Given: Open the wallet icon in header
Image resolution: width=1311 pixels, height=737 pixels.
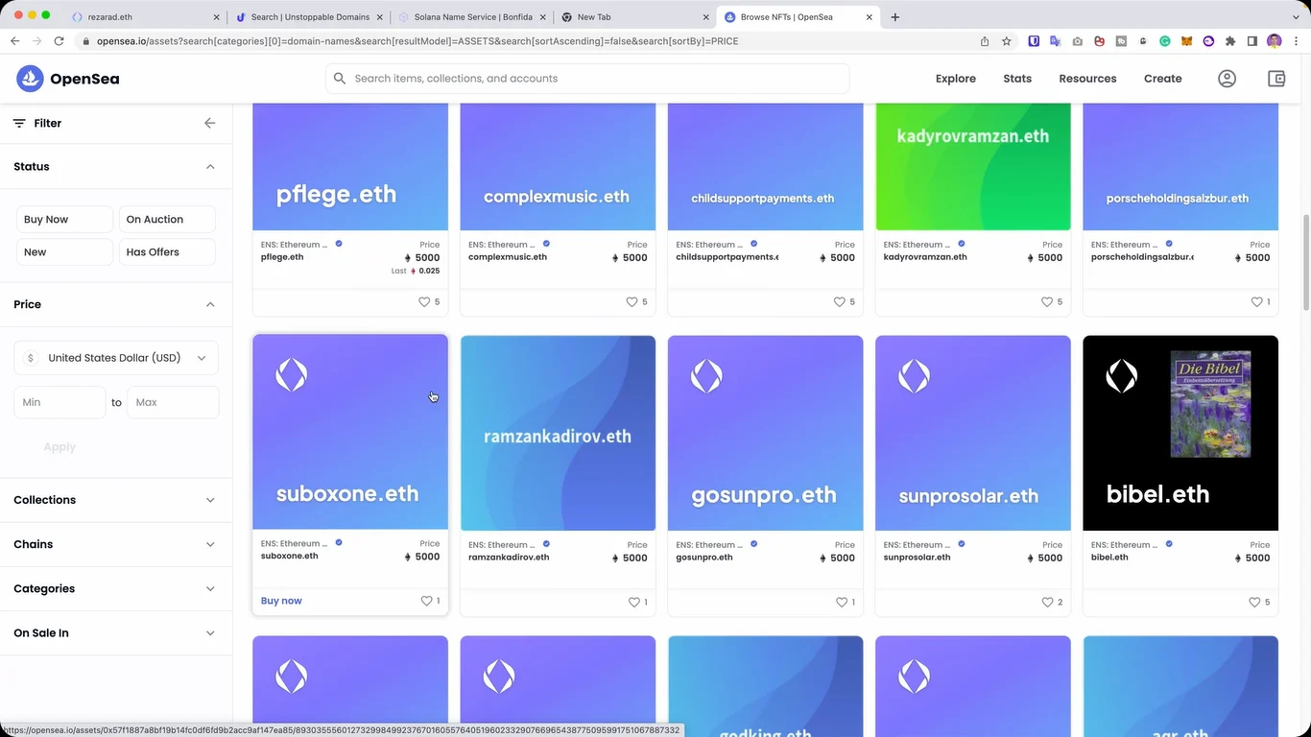Looking at the screenshot, I should point(1276,79).
